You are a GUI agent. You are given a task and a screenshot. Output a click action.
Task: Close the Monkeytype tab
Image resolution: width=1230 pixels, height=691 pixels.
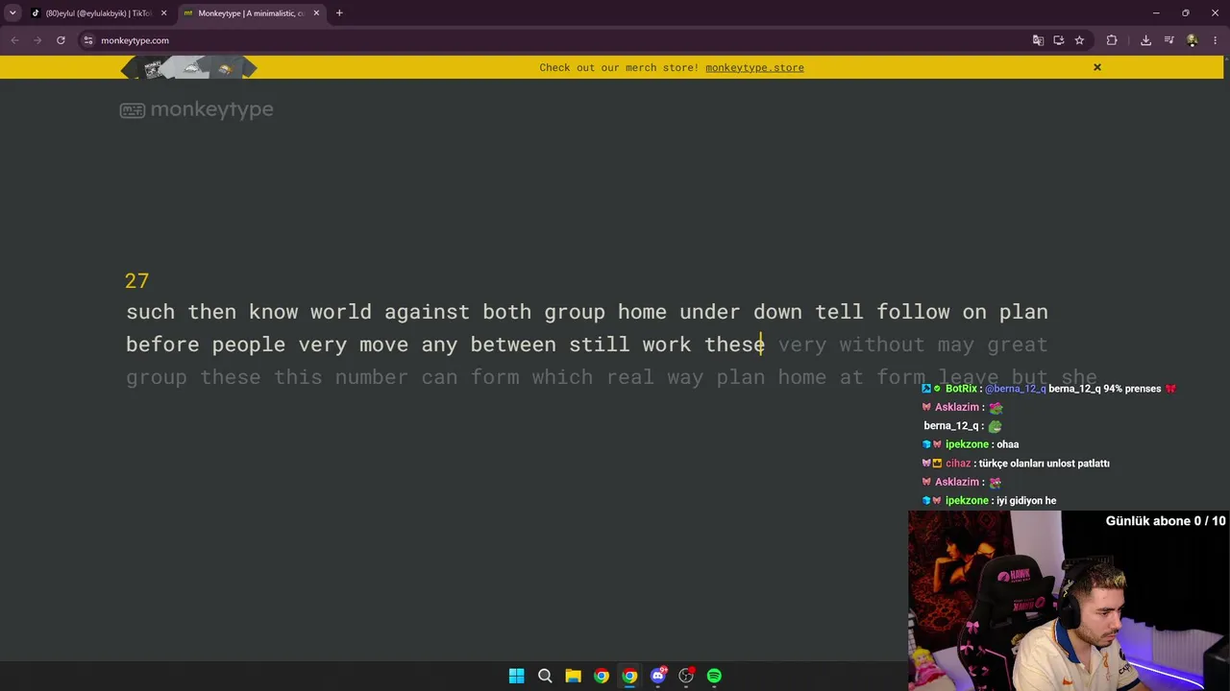pos(316,13)
